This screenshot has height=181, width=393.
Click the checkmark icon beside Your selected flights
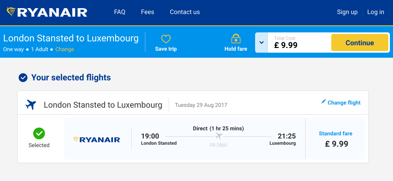click(x=23, y=78)
